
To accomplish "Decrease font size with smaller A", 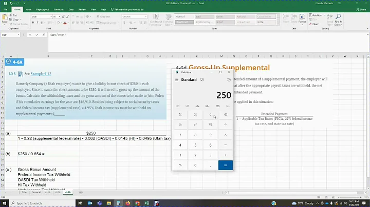I will 67,17.
